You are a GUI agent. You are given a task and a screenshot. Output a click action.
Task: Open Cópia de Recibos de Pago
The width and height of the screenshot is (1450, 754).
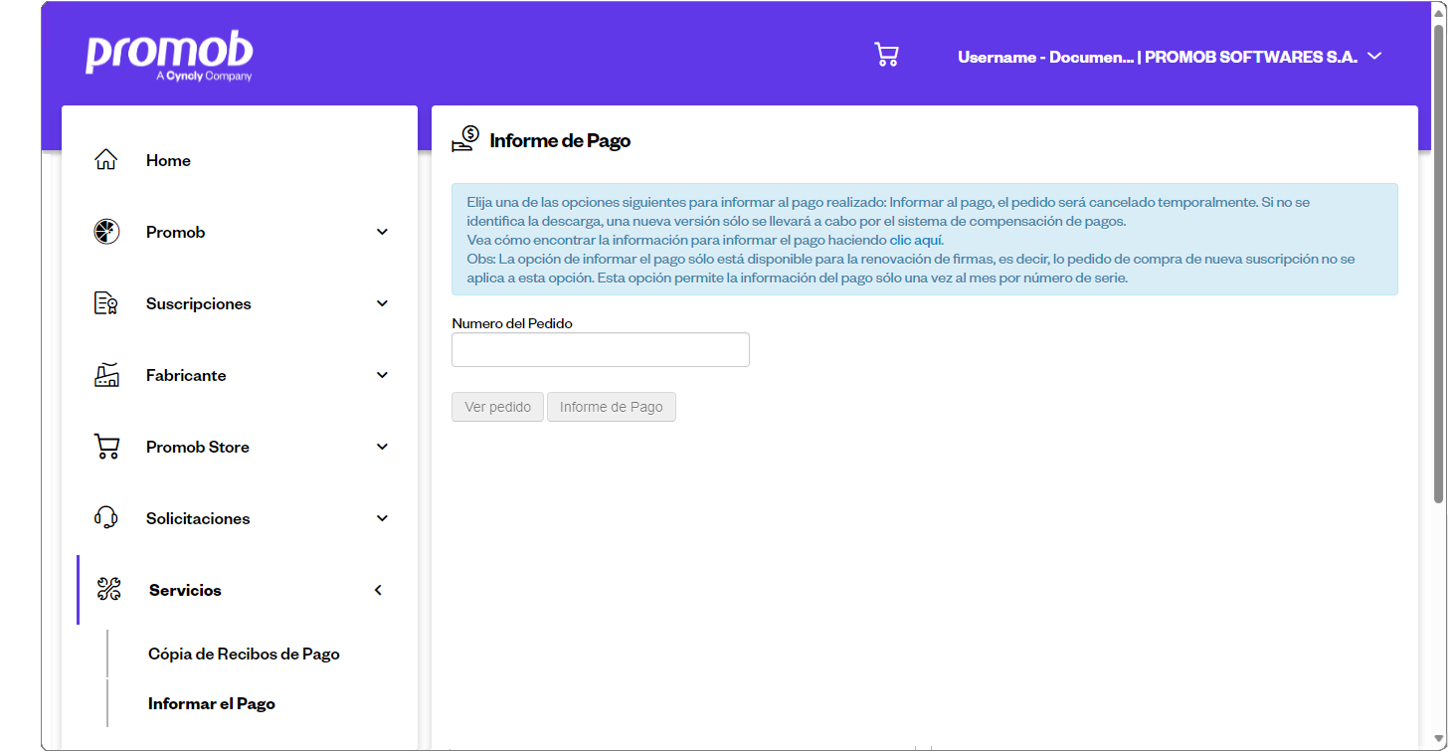[244, 654]
